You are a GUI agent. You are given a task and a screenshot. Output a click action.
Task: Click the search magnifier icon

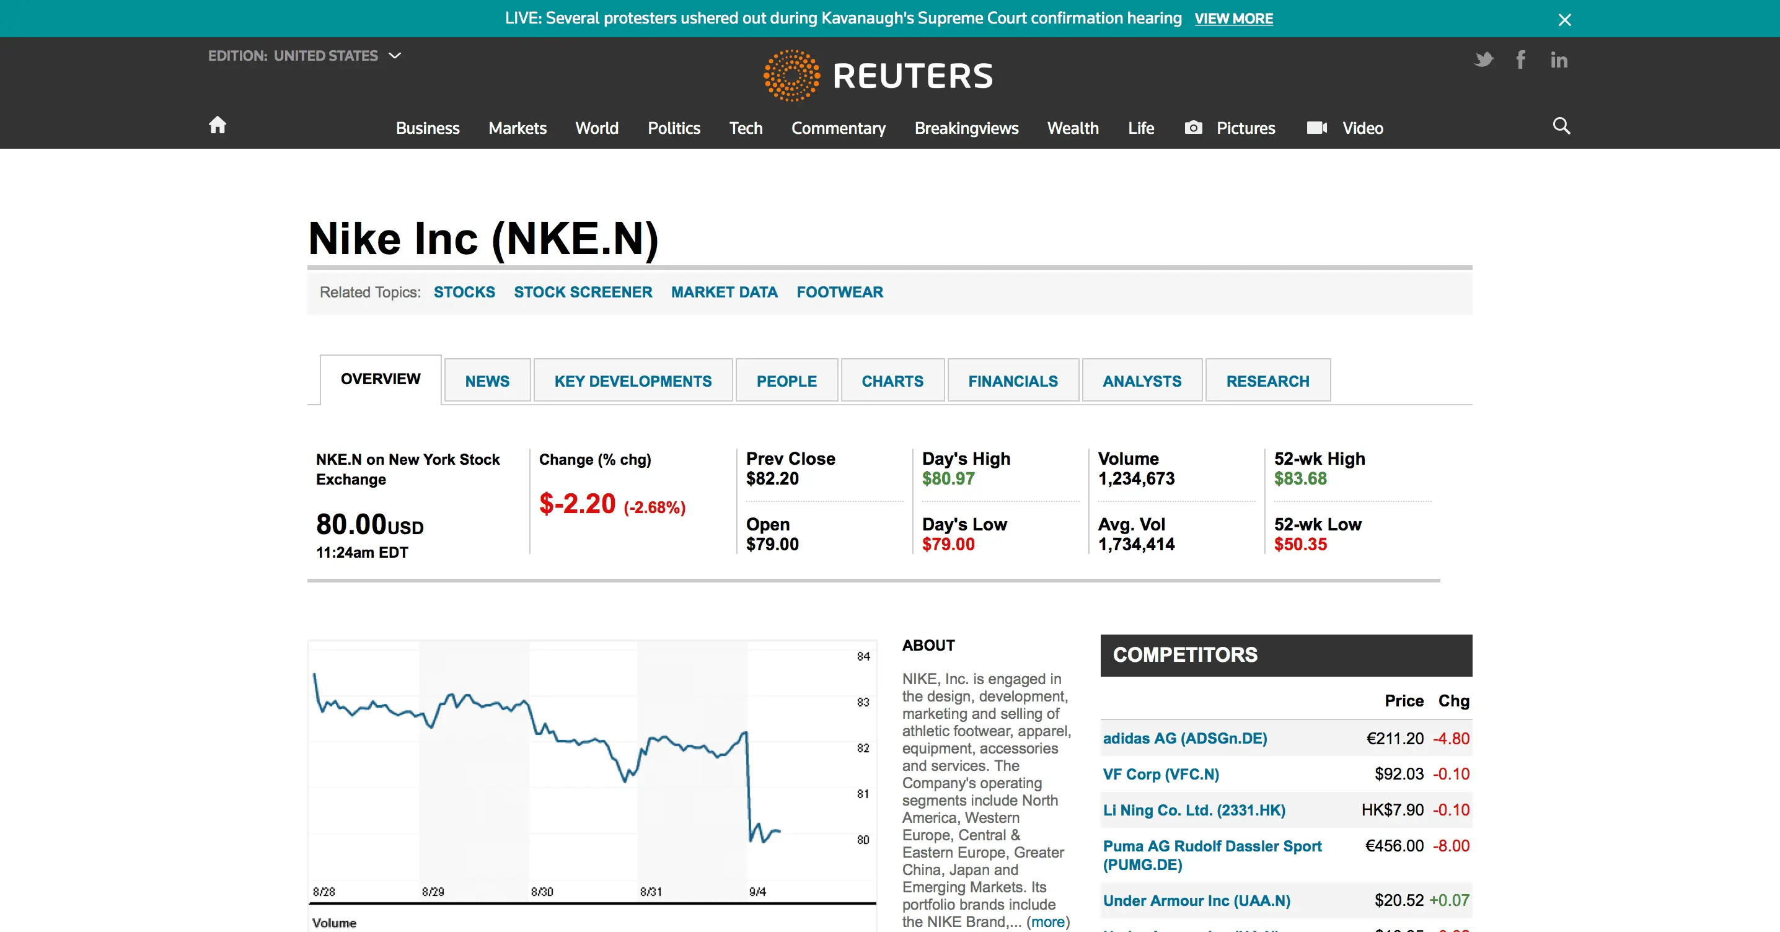[x=1561, y=126]
